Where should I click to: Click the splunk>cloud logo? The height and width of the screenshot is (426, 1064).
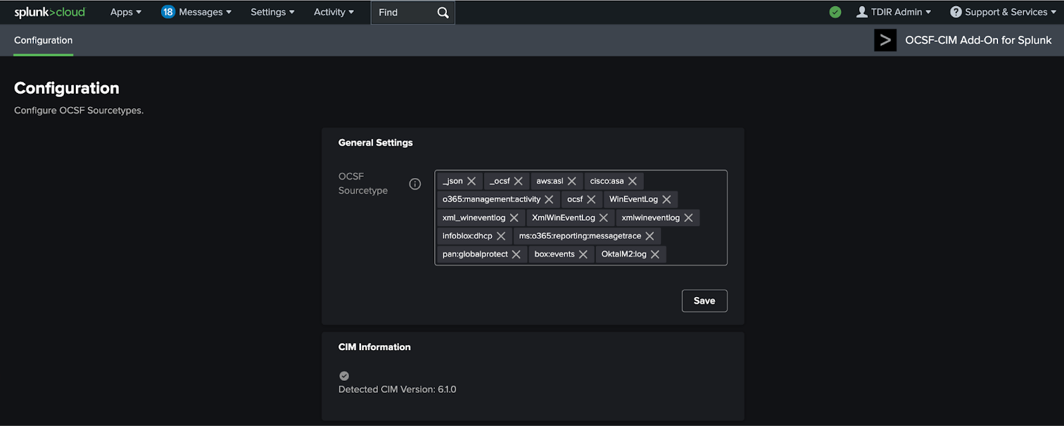50,12
